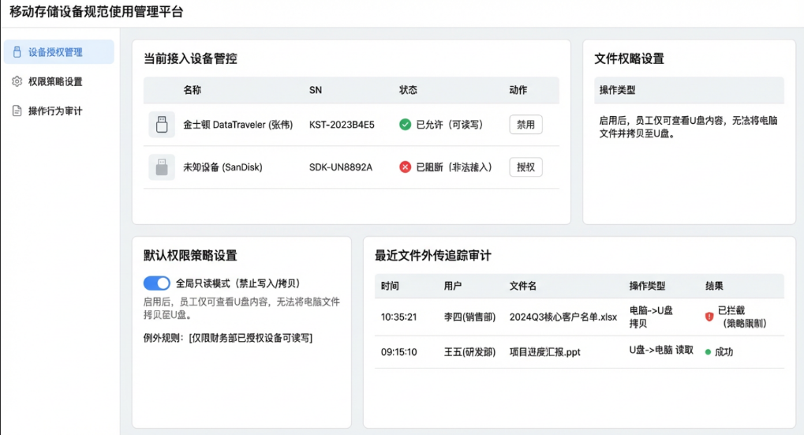
Task: Click operation 电脑->U盘 拷贝
Action: tap(651, 317)
